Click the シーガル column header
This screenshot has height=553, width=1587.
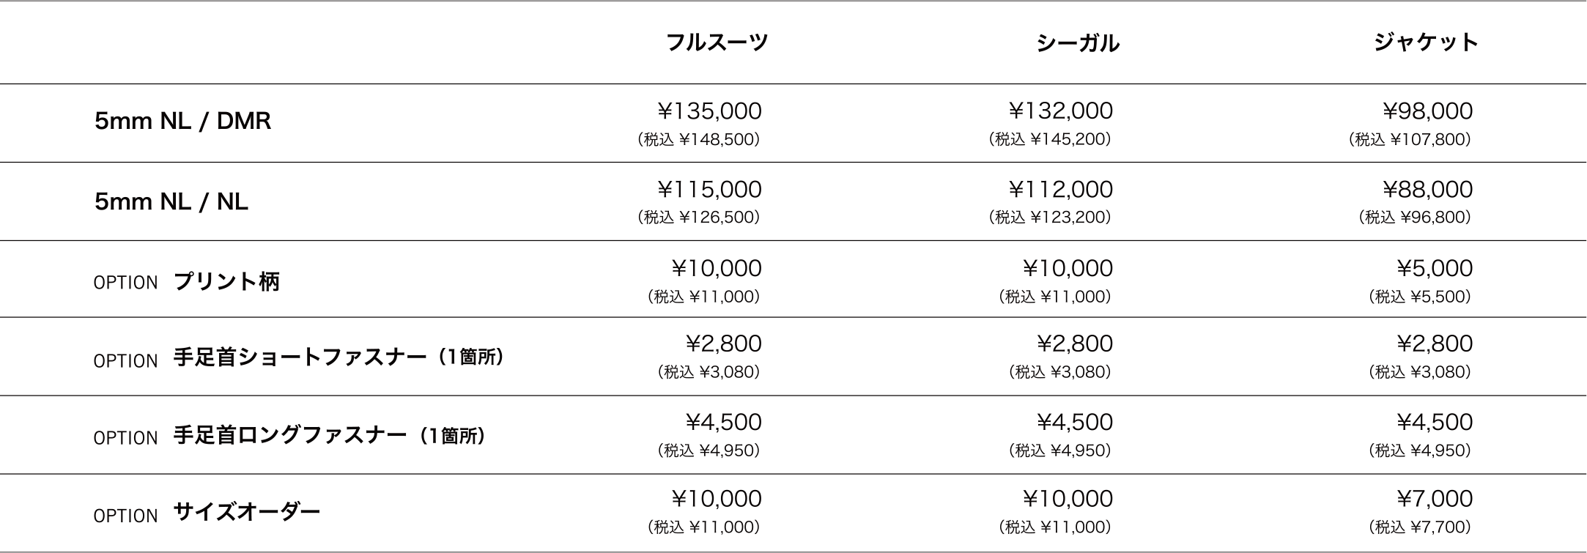pyautogui.click(x=1077, y=43)
